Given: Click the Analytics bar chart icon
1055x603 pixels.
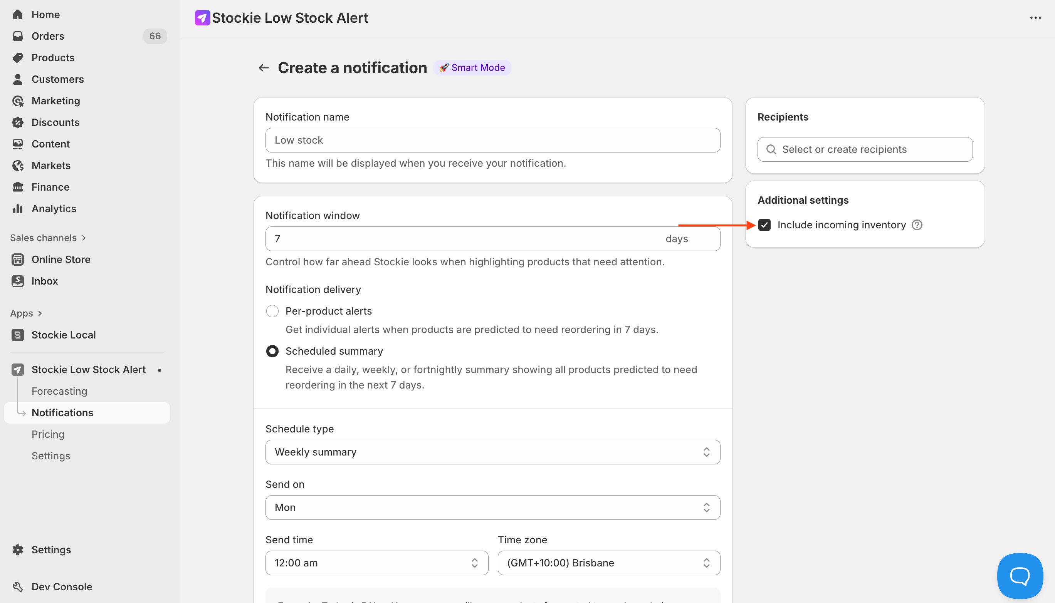Looking at the screenshot, I should click(17, 209).
